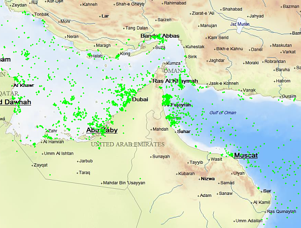Select the Jaz Murian lake label

pyautogui.click(x=240, y=24)
